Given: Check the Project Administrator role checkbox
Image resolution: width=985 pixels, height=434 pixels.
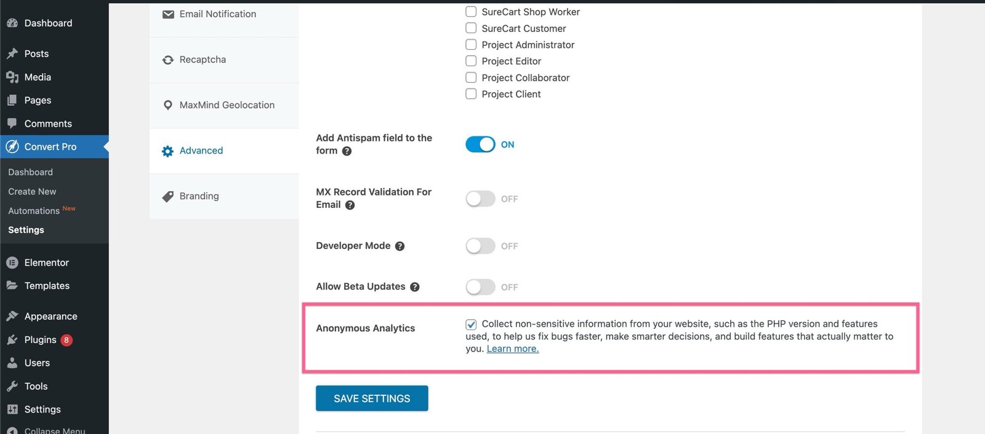Looking at the screenshot, I should pos(471,45).
